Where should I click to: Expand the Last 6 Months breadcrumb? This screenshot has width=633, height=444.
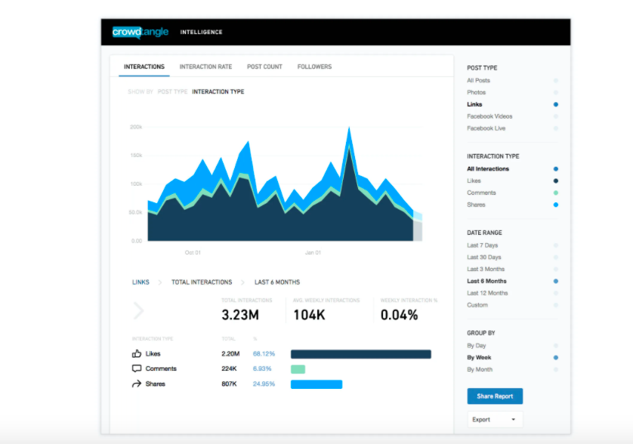(276, 282)
